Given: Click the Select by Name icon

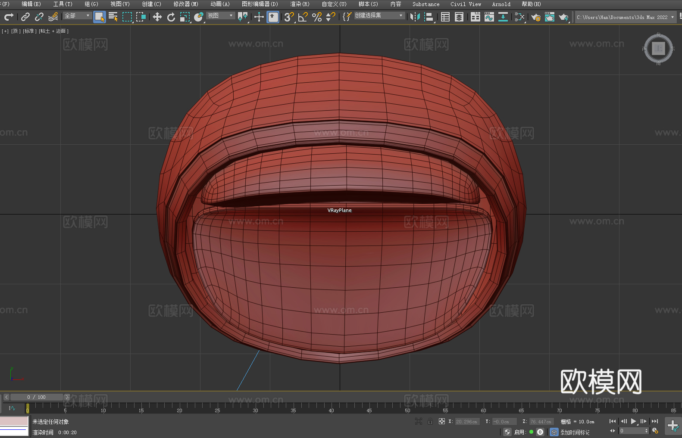Looking at the screenshot, I should pos(113,17).
